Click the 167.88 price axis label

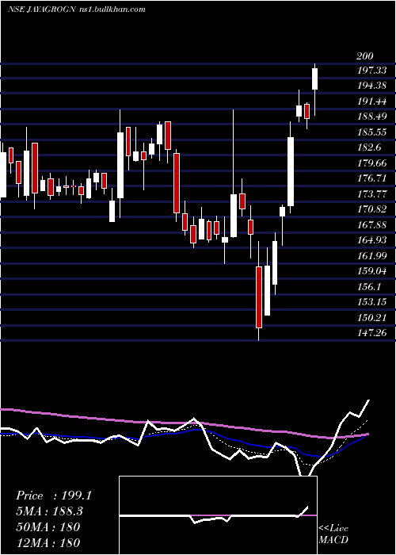371,224
